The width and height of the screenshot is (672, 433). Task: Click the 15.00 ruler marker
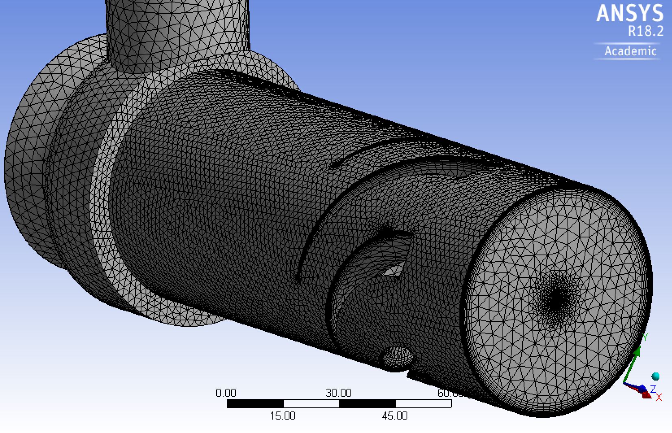pyautogui.click(x=284, y=416)
